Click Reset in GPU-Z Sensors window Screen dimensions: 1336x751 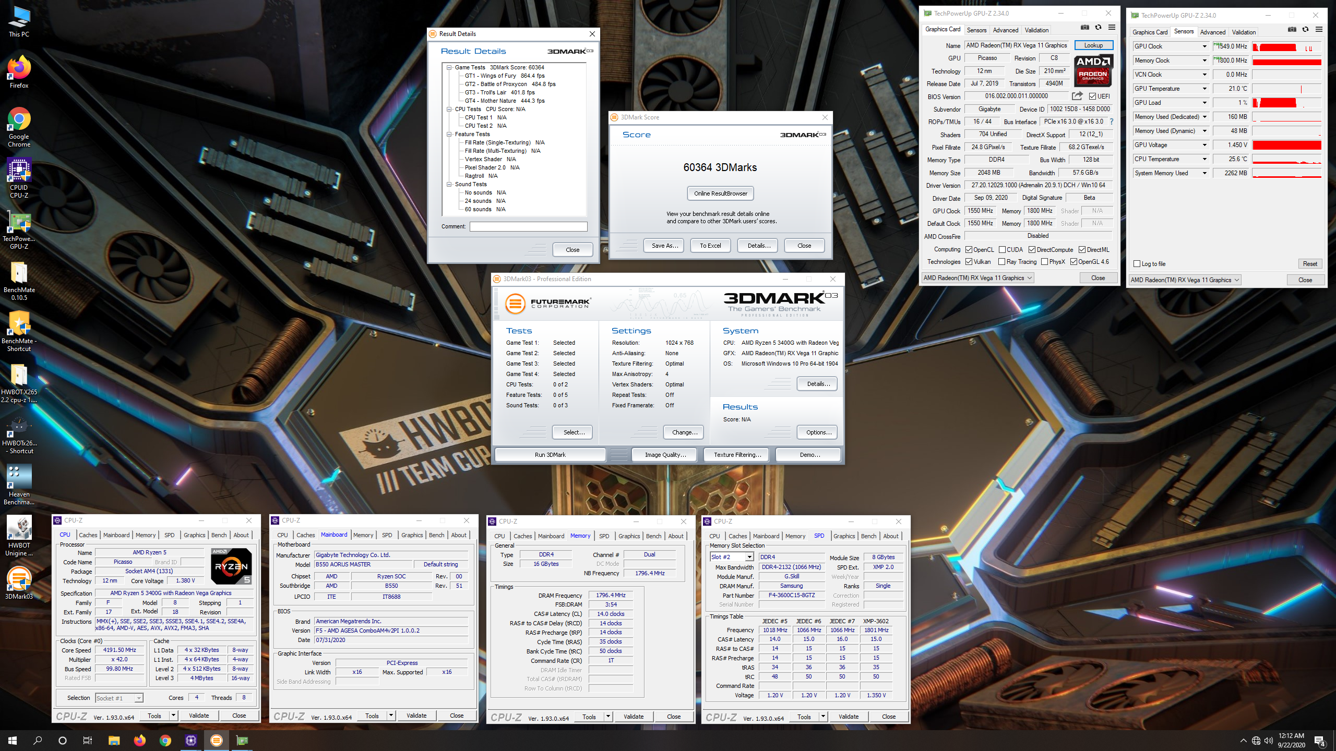pos(1310,264)
